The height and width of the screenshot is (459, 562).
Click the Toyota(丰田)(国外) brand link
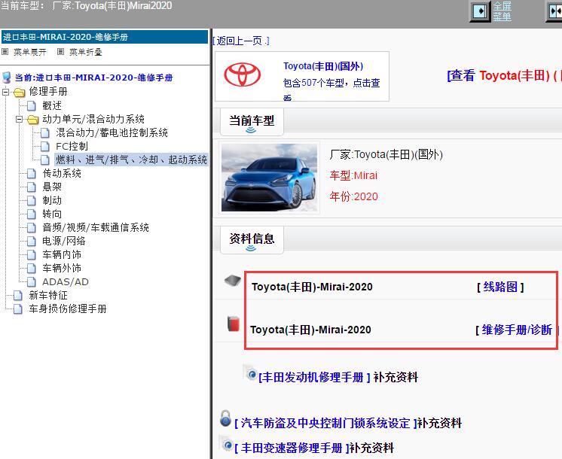[323, 66]
